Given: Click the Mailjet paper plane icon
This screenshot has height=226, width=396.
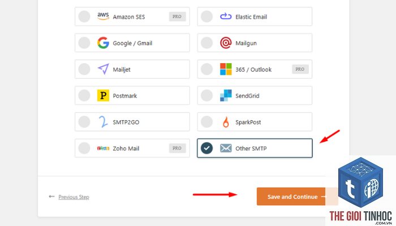Looking at the screenshot, I should (103, 69).
